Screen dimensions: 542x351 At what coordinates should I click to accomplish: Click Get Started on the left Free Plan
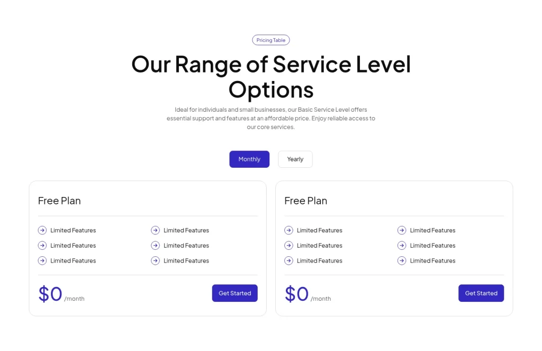234,293
